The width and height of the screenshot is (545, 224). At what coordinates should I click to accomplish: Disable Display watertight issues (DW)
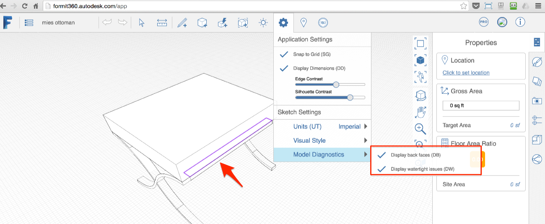coord(381,169)
